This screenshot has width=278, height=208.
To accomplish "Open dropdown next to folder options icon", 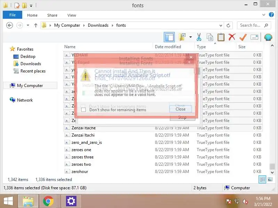I will pos(190,37).
